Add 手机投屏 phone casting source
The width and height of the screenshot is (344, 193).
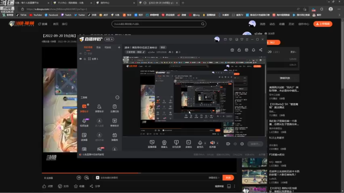(x=176, y=144)
